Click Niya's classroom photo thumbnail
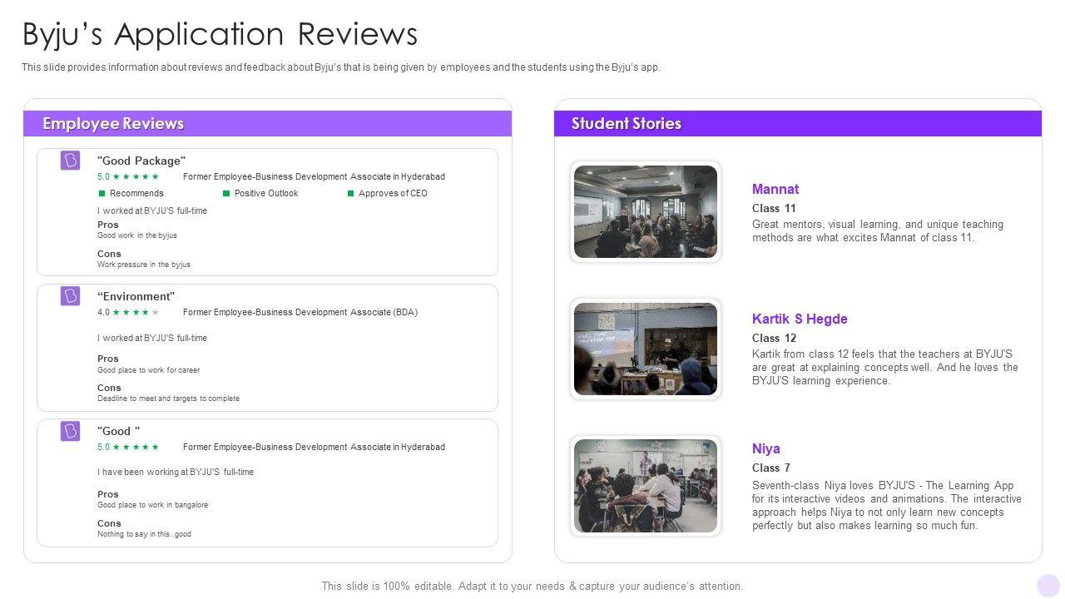Viewport: 1065px width, 599px height. point(646,486)
